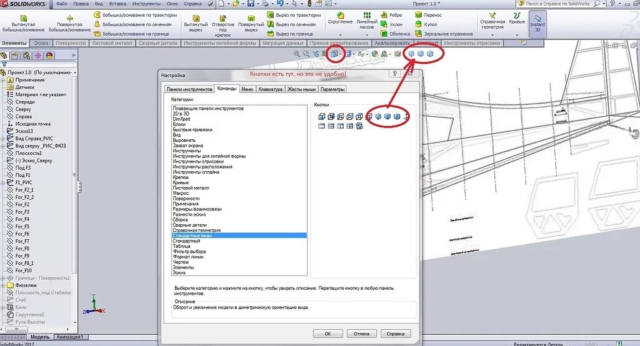This screenshot has height=346, width=640.
Task: Click the Повернутая бобышка/основание revolve icon
Action: pyautogui.click(x=70, y=19)
